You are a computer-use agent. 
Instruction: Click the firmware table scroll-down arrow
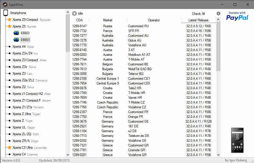pos(218,155)
